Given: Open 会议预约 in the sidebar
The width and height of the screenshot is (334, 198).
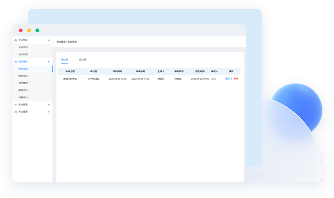Looking at the screenshot, I should [x=23, y=47].
